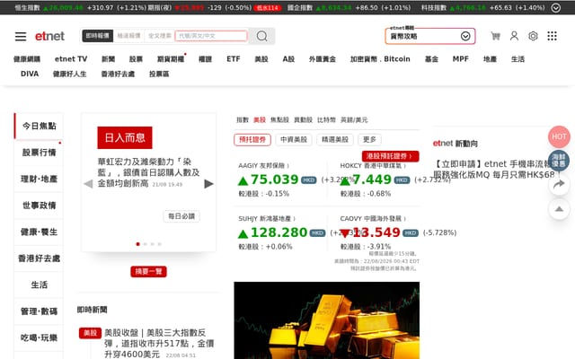575x359 pixels.
Task: Select 即時報價 search mode
Action: tap(98, 36)
